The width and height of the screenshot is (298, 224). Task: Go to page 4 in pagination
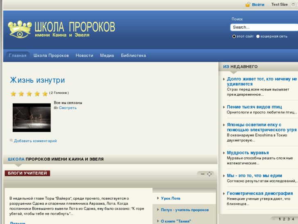(x=293, y=219)
